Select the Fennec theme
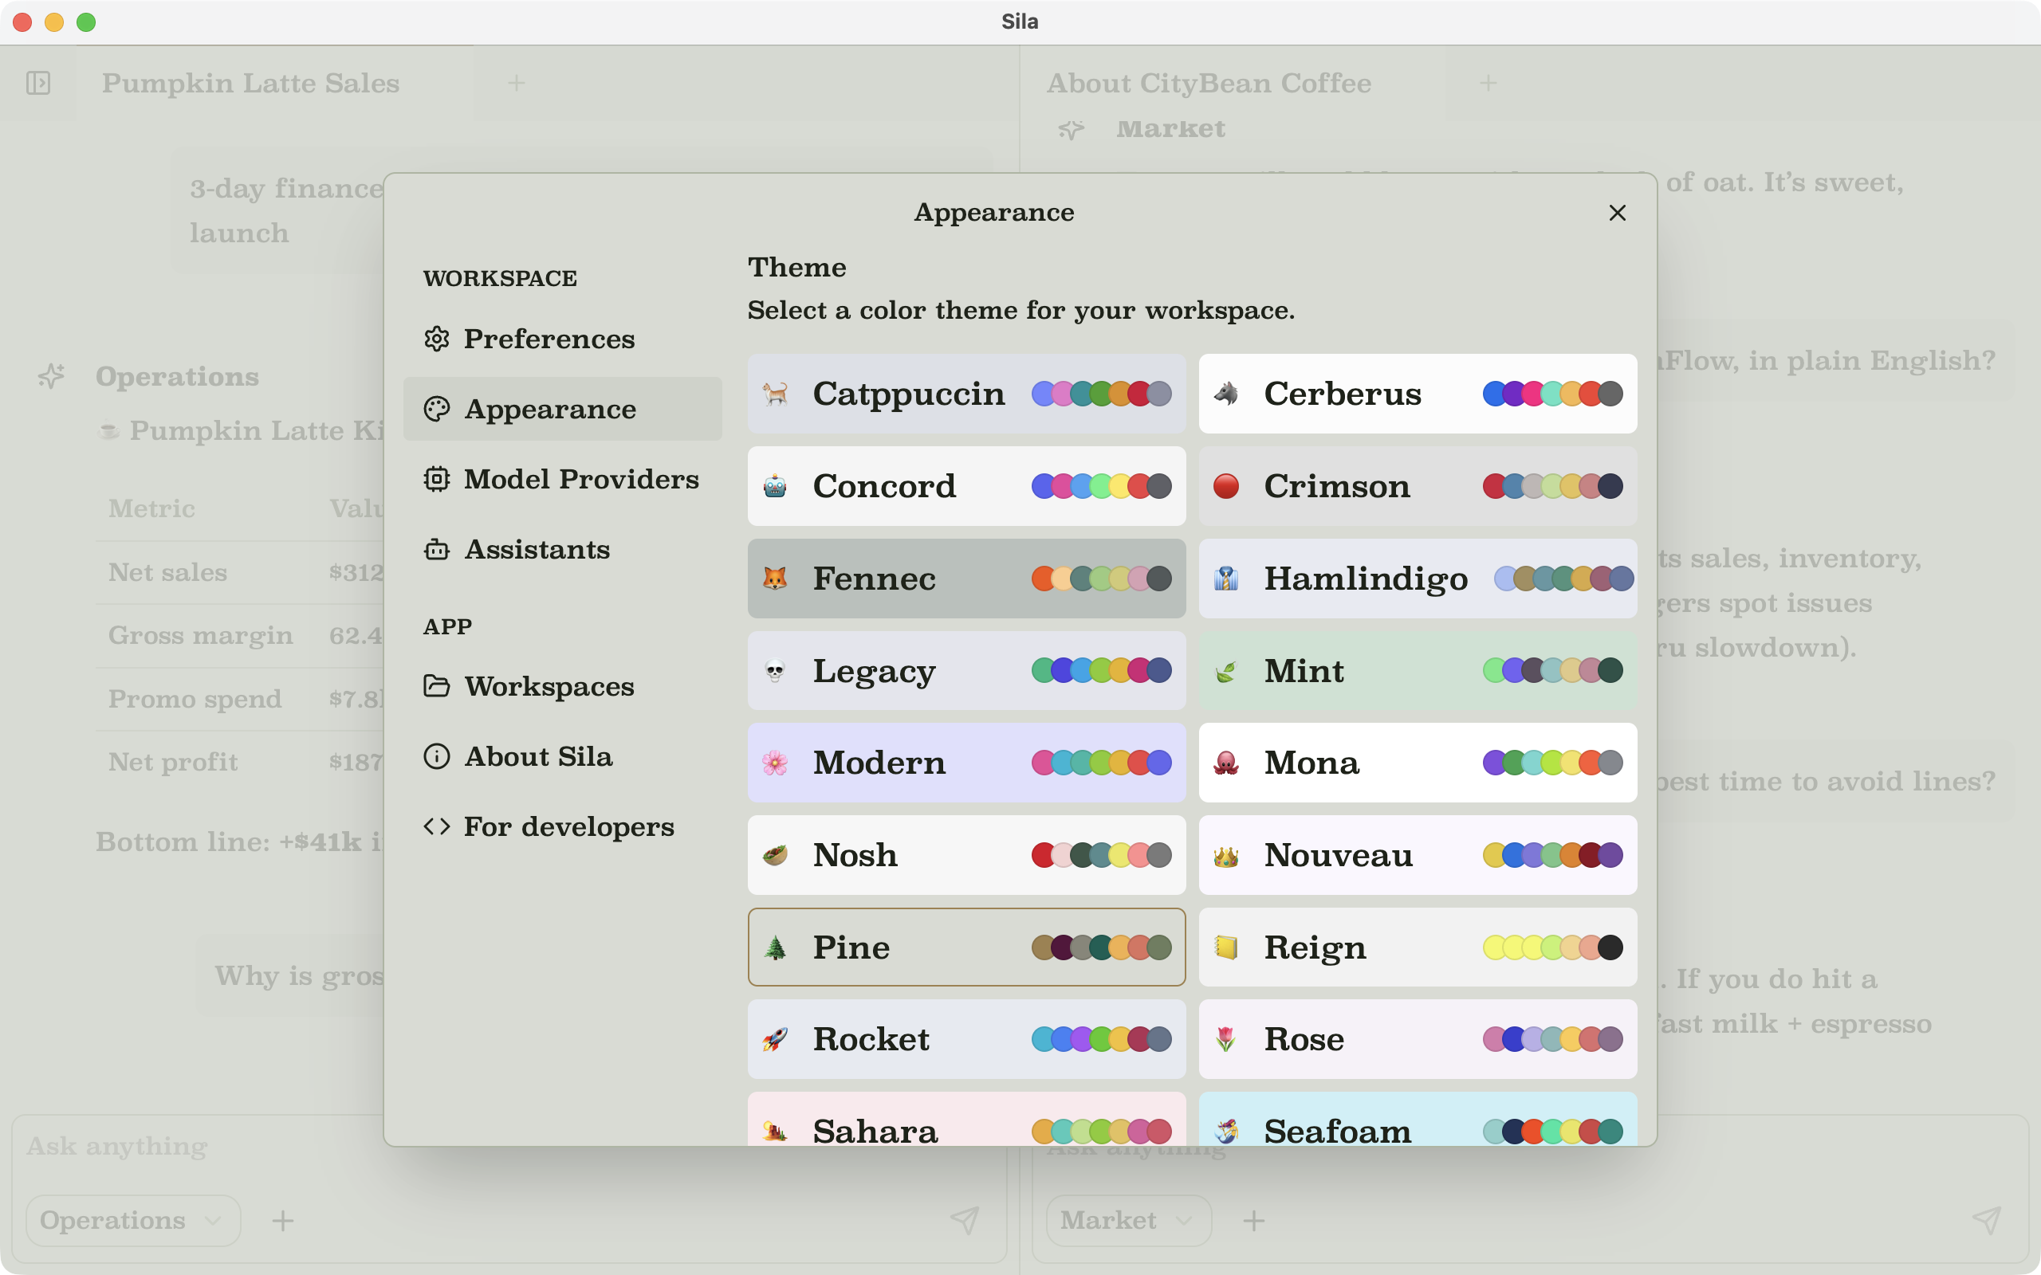The height and width of the screenshot is (1275, 2041). pos(965,579)
